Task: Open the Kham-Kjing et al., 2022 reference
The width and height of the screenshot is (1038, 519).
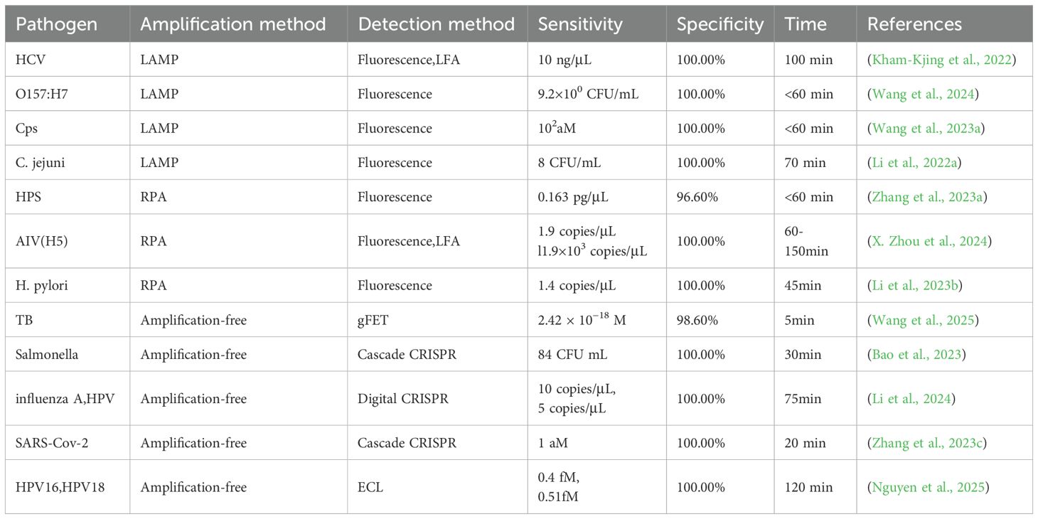Action: [x=941, y=60]
